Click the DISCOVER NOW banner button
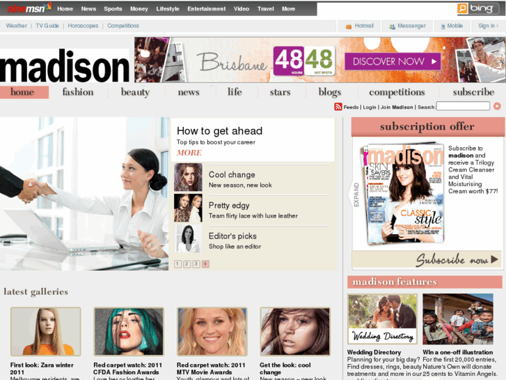 point(393,61)
